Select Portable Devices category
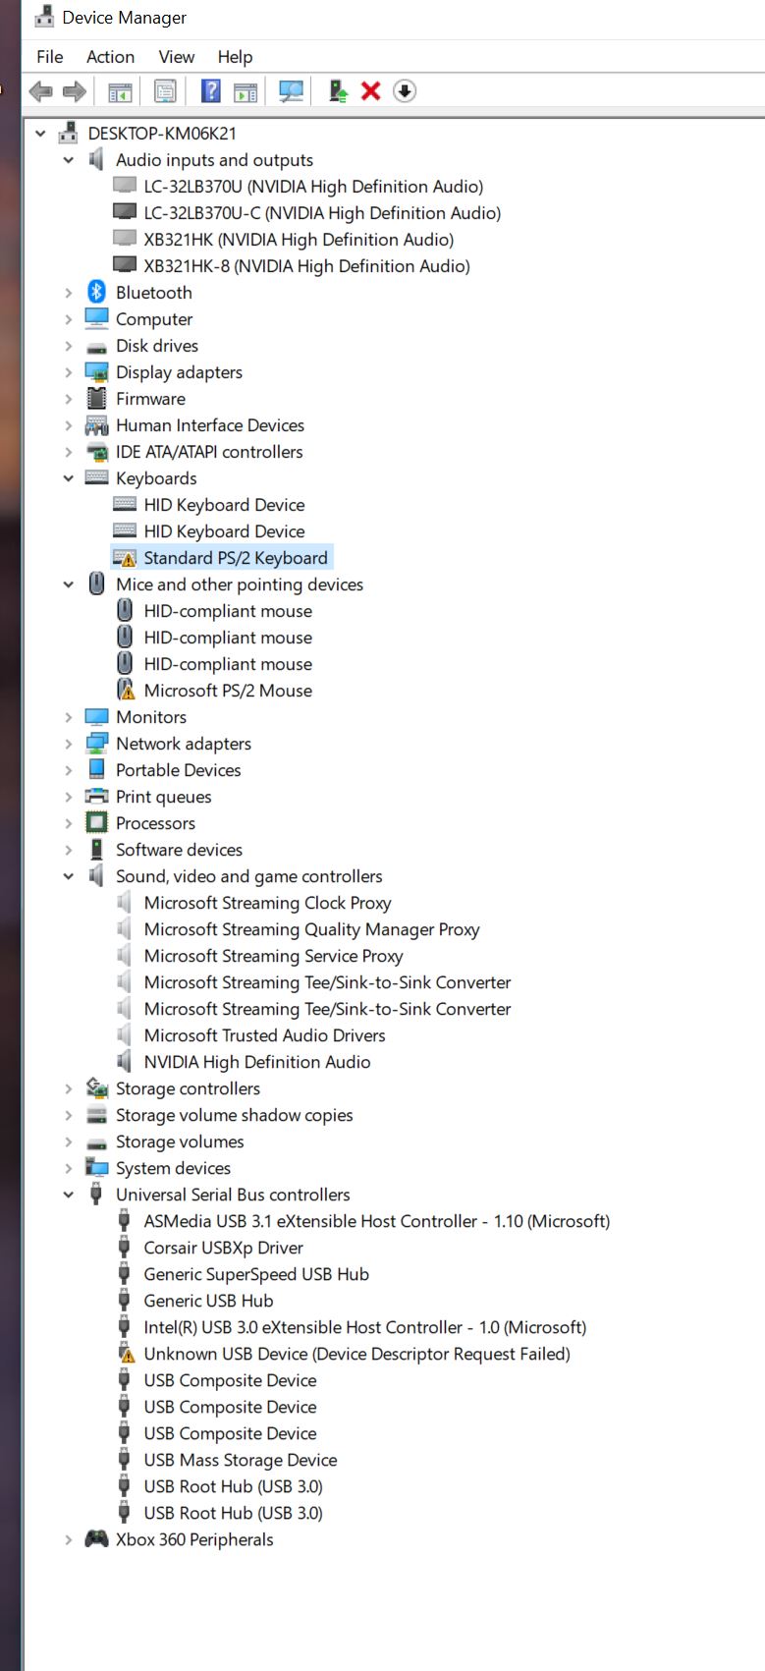The image size is (765, 1671). click(x=178, y=770)
